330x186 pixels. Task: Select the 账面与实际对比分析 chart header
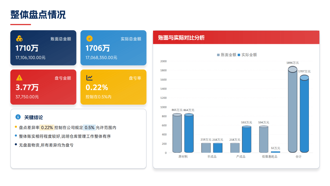pyautogui.click(x=181, y=38)
